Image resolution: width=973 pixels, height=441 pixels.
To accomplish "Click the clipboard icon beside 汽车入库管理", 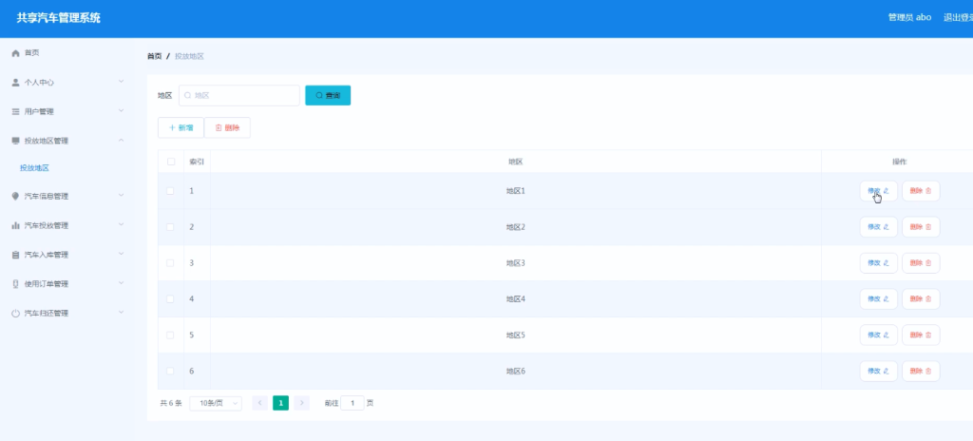I will (x=15, y=255).
